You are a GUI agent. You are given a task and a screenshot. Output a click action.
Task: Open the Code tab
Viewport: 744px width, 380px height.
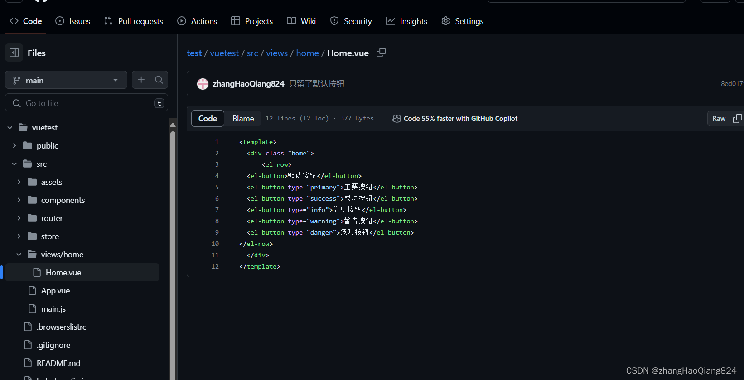pyautogui.click(x=26, y=21)
